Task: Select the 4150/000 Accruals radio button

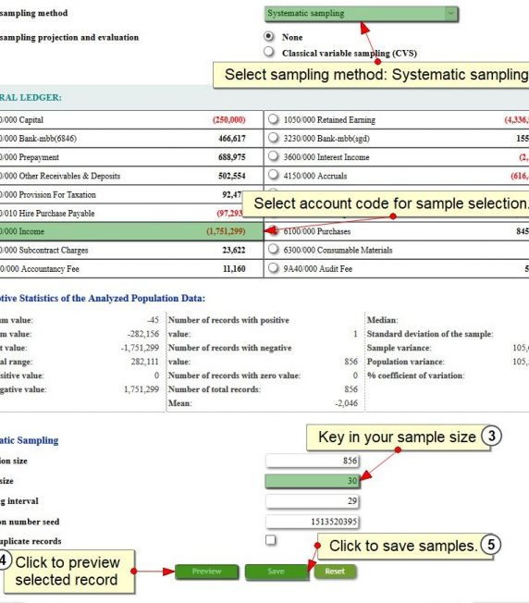Action: click(274, 175)
